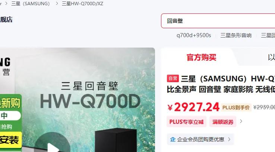Click the HW-Q700D product main image
The height and width of the screenshot is (152, 275).
point(78,100)
